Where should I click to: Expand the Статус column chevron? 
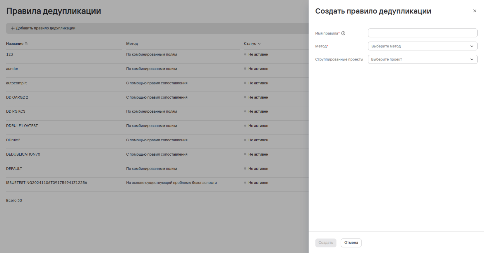(259, 44)
